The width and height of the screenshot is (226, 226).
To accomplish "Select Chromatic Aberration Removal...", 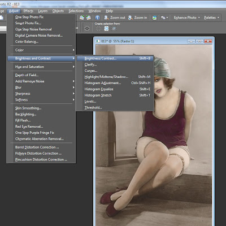I will (41, 139).
